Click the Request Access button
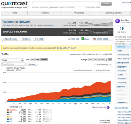131x124 pixels. pos(10,39)
